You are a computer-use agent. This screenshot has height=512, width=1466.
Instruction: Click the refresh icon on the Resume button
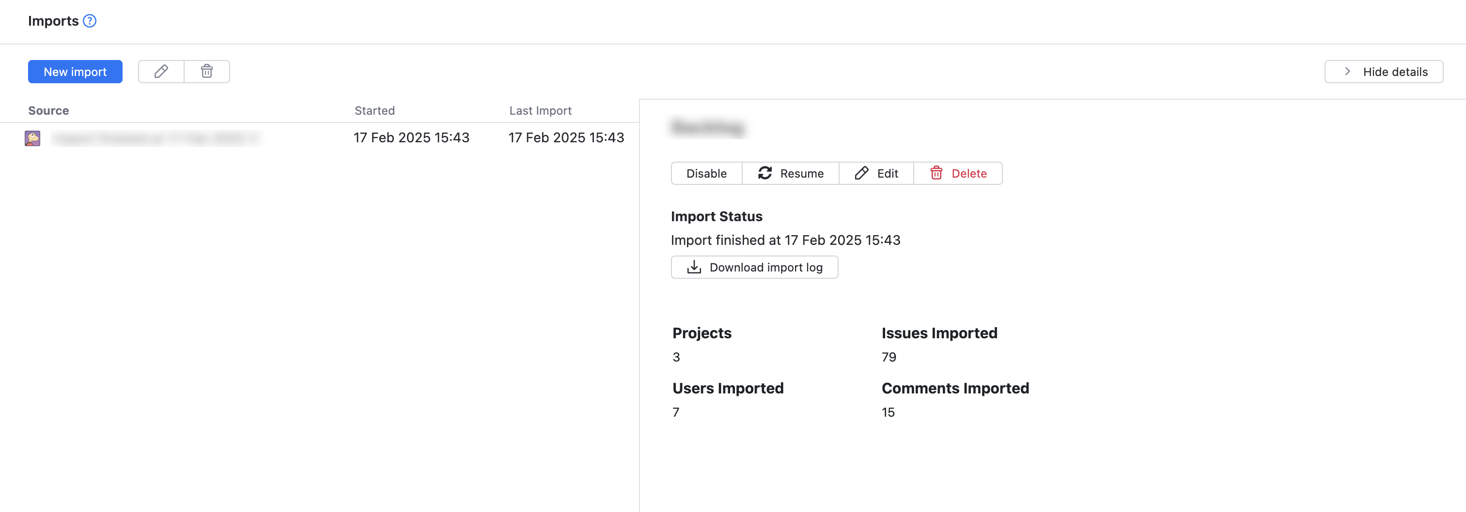pyautogui.click(x=765, y=173)
